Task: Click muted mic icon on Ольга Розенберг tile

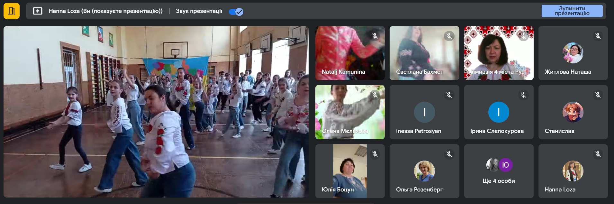Action: (x=449, y=154)
